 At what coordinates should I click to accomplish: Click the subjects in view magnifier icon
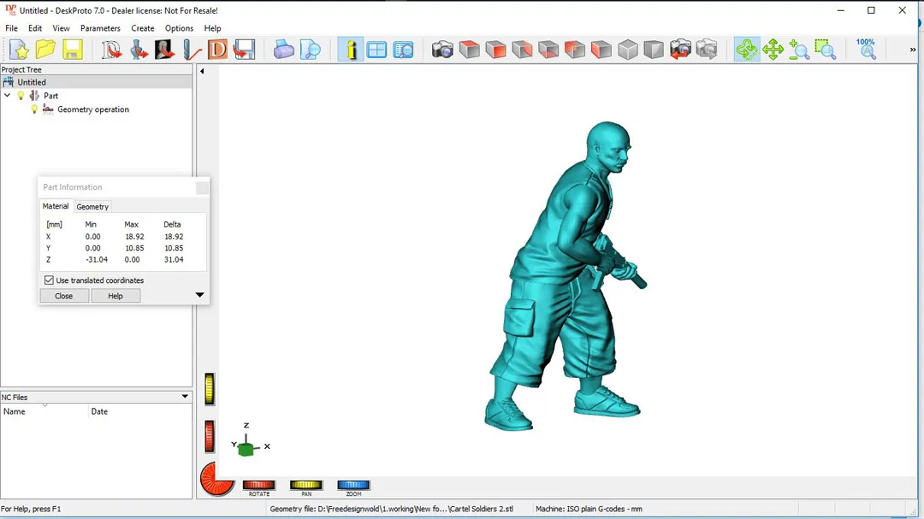(403, 50)
